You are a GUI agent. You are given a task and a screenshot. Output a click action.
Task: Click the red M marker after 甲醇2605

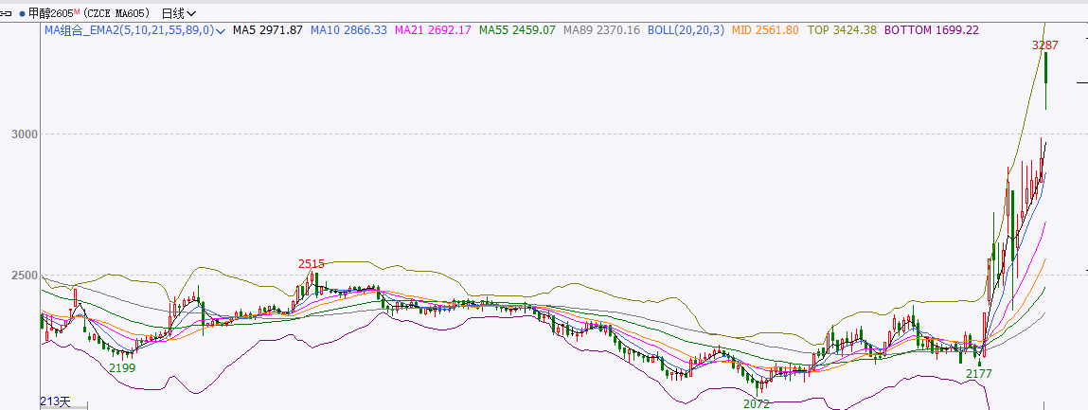pos(76,11)
